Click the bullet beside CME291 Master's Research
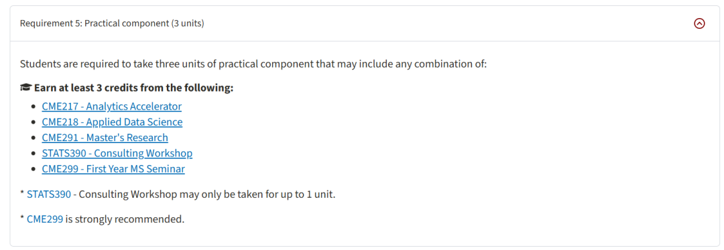This screenshot has height=250, width=724. 33,138
